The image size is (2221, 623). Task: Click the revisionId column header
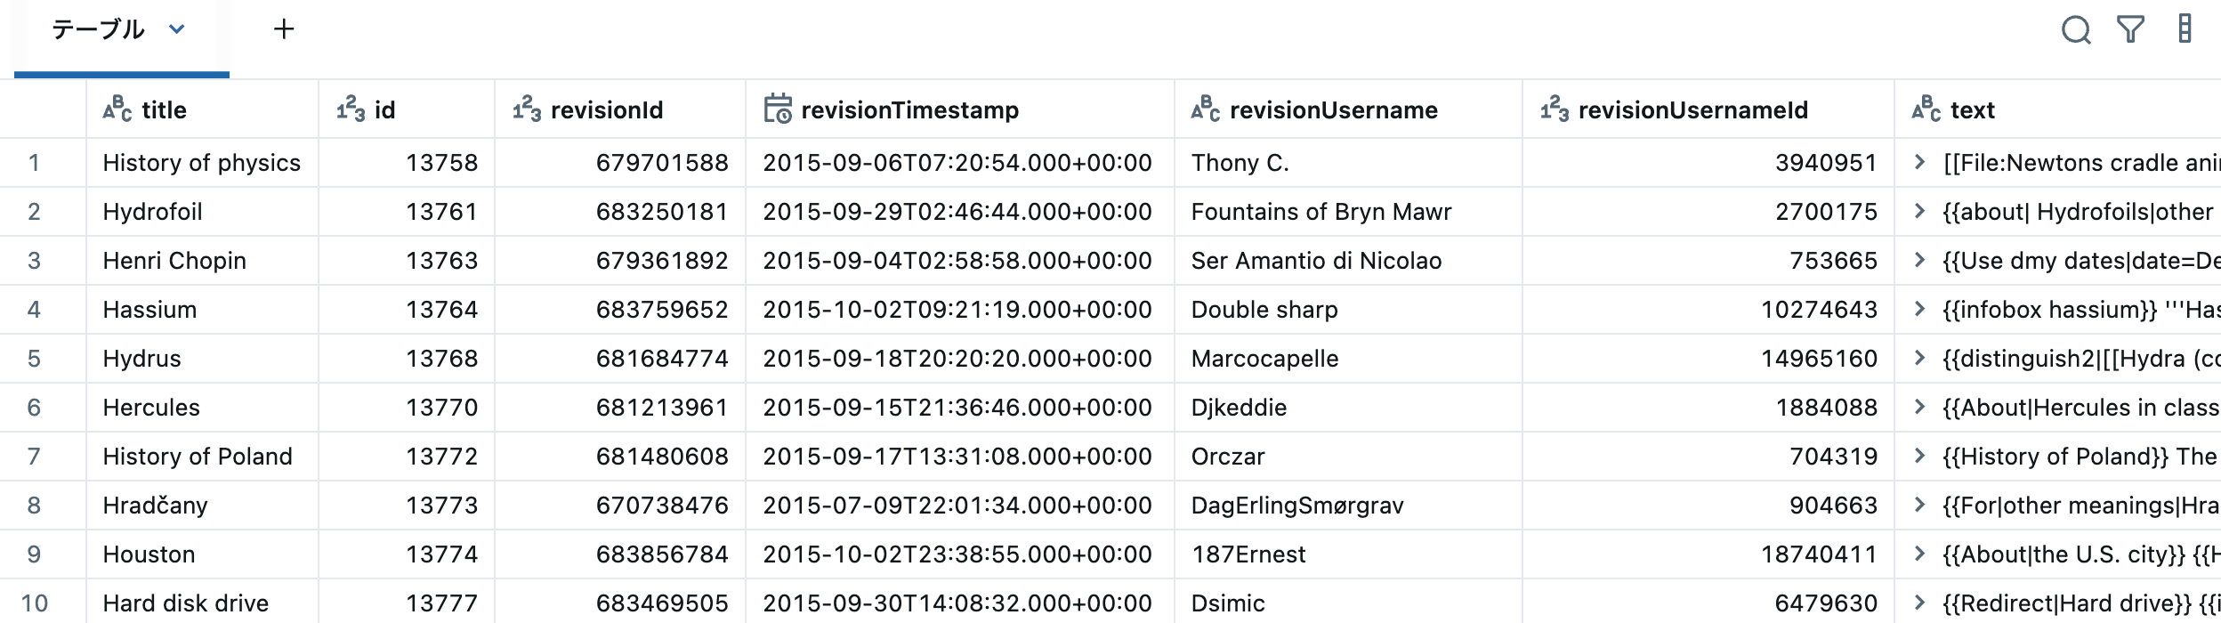click(620, 109)
